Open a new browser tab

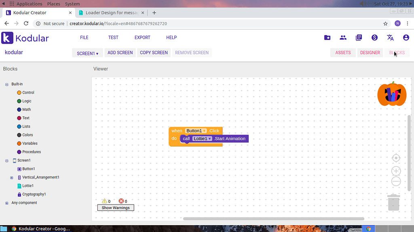tap(154, 13)
